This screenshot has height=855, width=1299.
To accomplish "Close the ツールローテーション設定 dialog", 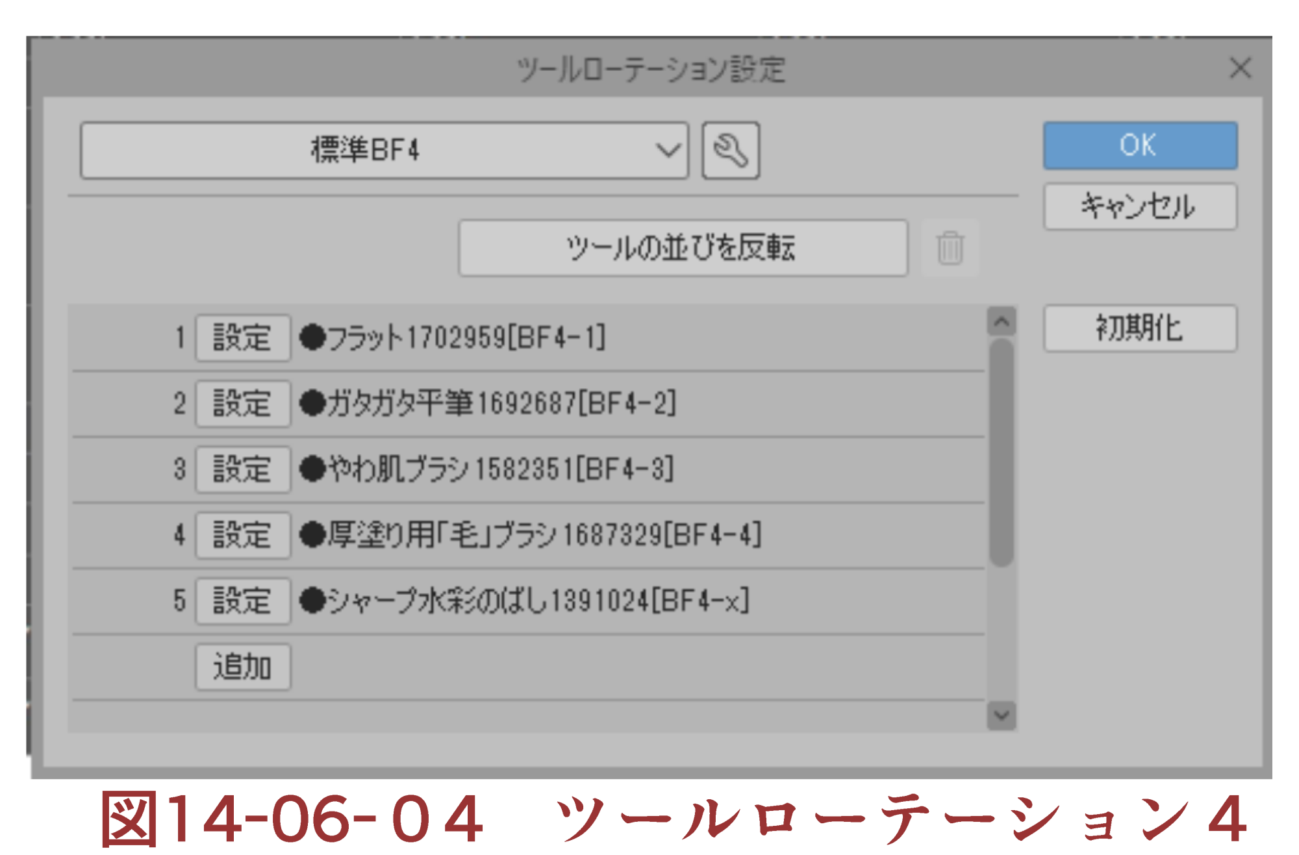I will tap(1240, 68).
